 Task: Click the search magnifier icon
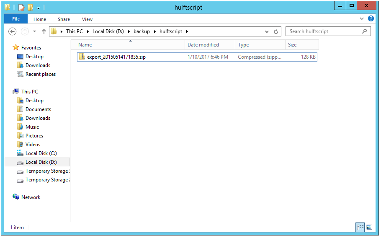click(x=364, y=31)
